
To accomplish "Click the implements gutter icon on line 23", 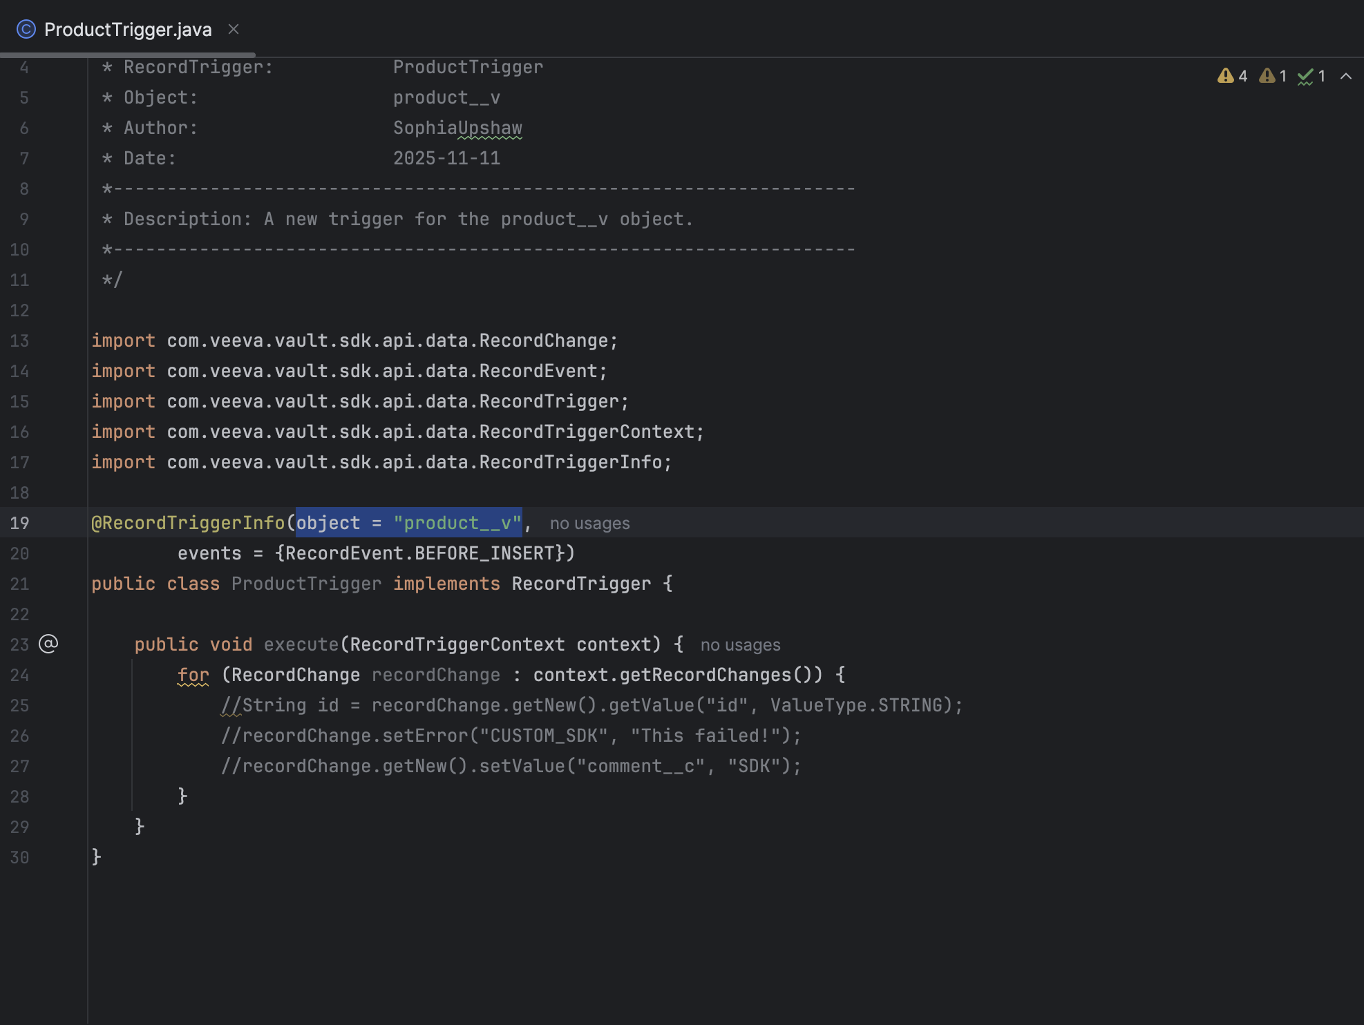I will click(x=48, y=644).
